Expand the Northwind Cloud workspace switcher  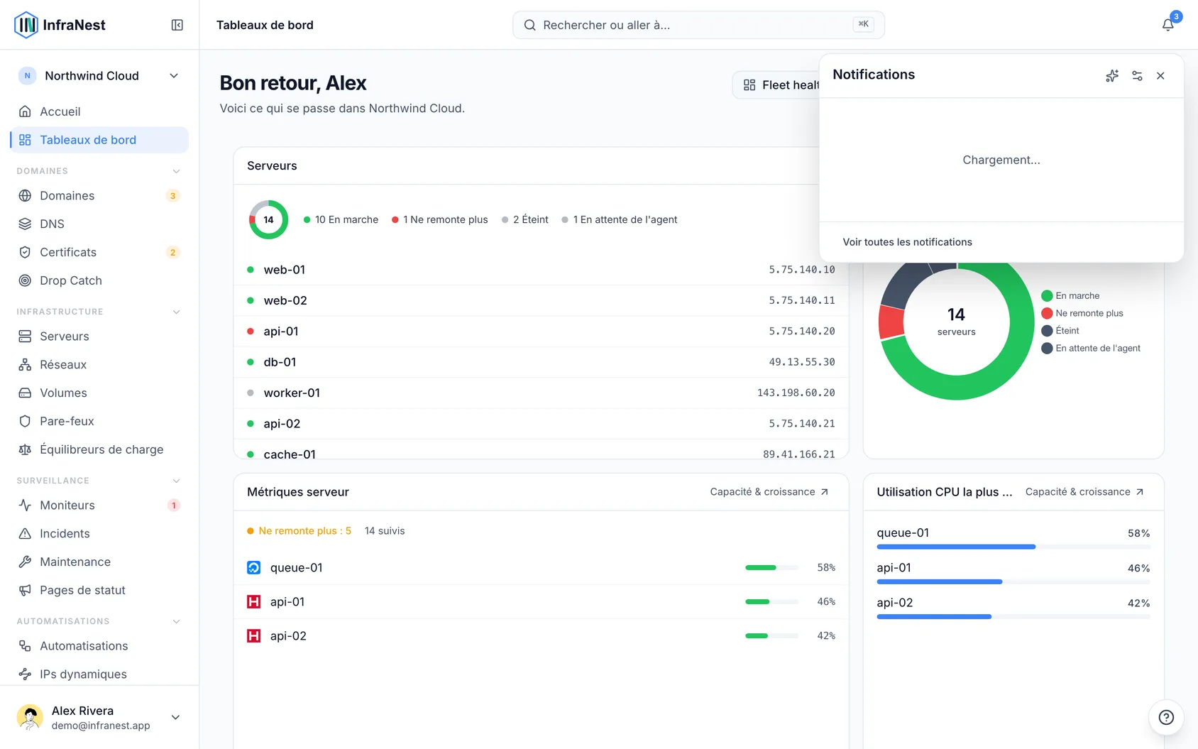click(99, 76)
